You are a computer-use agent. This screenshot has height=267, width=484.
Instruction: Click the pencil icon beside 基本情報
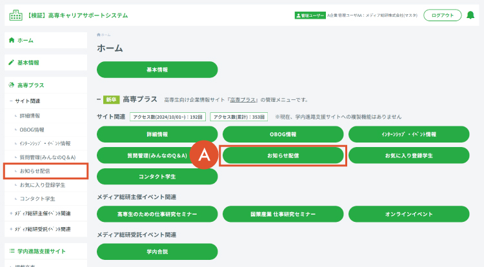[x=12, y=63]
